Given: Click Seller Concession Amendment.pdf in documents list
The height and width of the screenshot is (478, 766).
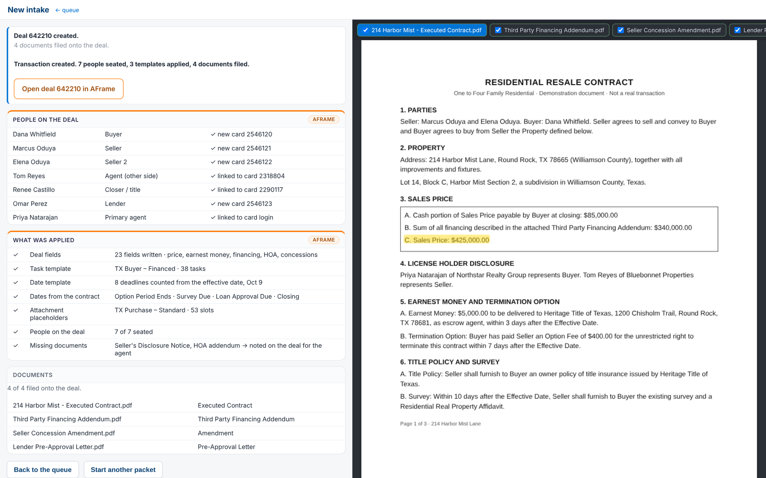Looking at the screenshot, I should coord(64,433).
